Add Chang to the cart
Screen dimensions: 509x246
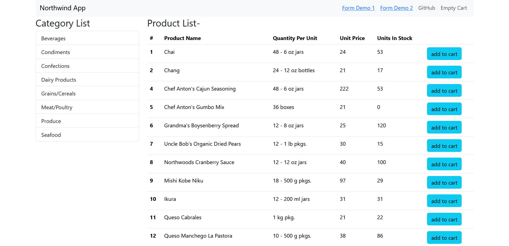point(444,72)
